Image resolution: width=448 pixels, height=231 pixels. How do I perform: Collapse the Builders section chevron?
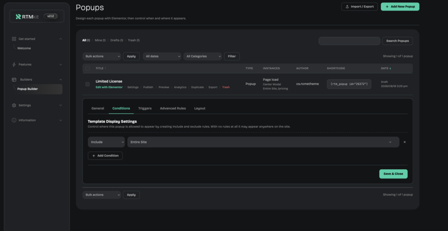coord(60,80)
